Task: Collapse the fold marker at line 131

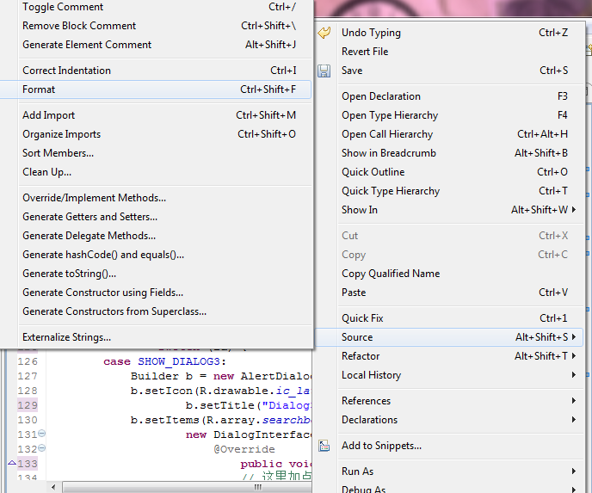Action: pos(42,433)
